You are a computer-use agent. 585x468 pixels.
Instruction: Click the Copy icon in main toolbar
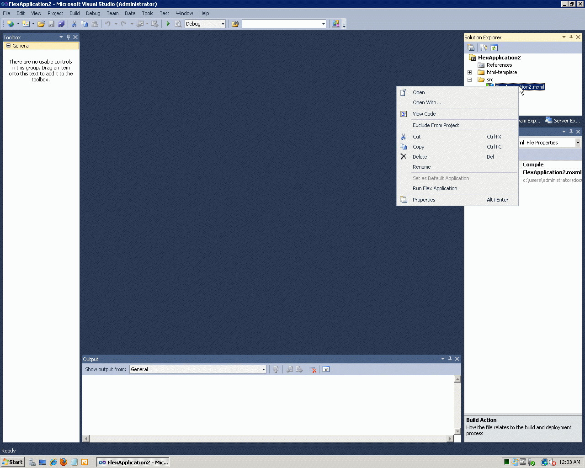click(x=85, y=24)
